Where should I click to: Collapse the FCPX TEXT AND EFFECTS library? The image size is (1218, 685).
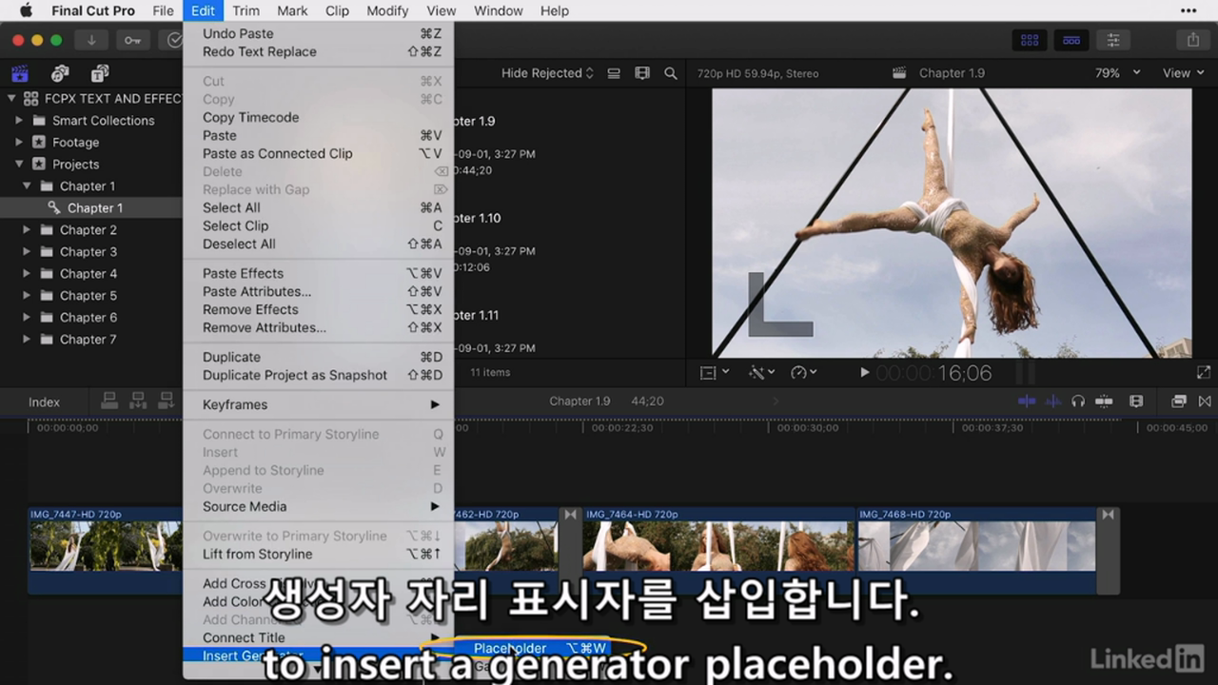(11, 99)
